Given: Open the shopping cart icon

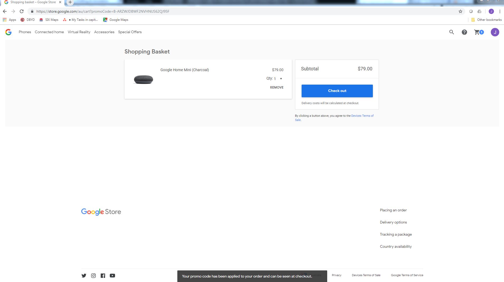Looking at the screenshot, I should point(479,32).
